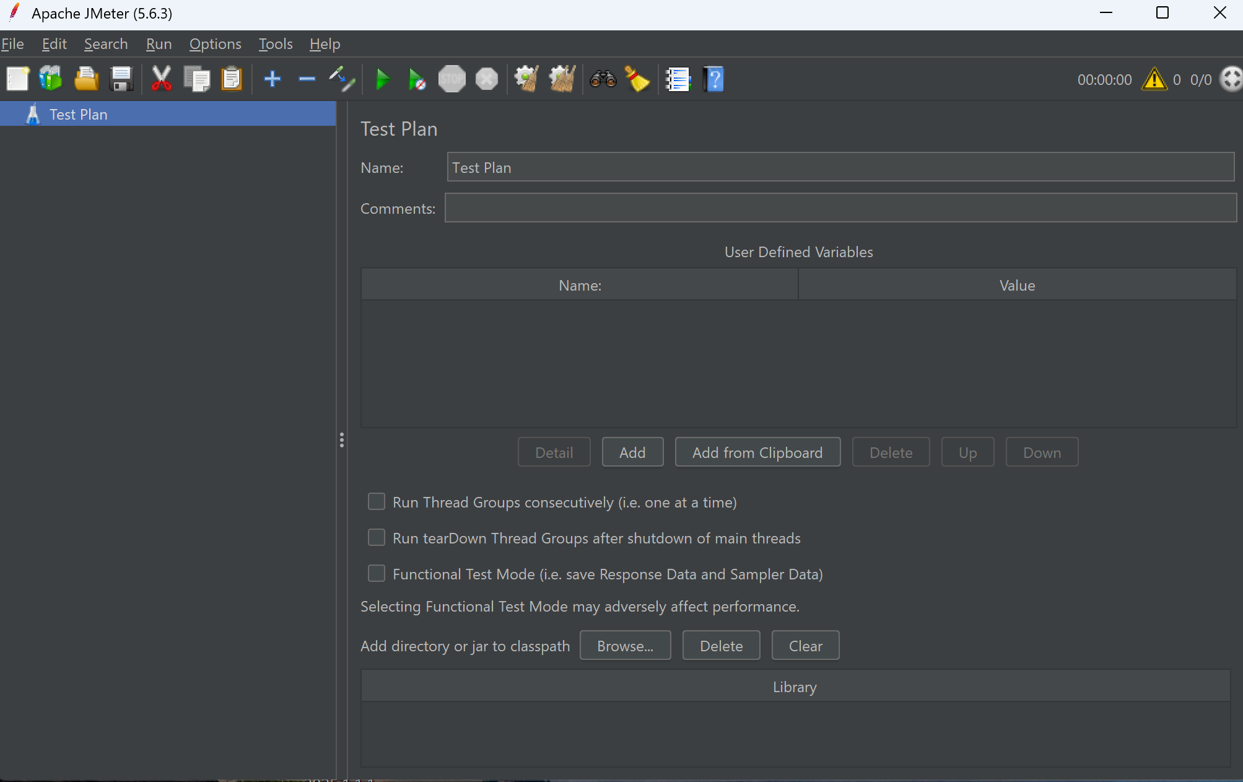Click the Expand All plus icon
Viewport: 1243px width, 782px height.
click(x=272, y=79)
